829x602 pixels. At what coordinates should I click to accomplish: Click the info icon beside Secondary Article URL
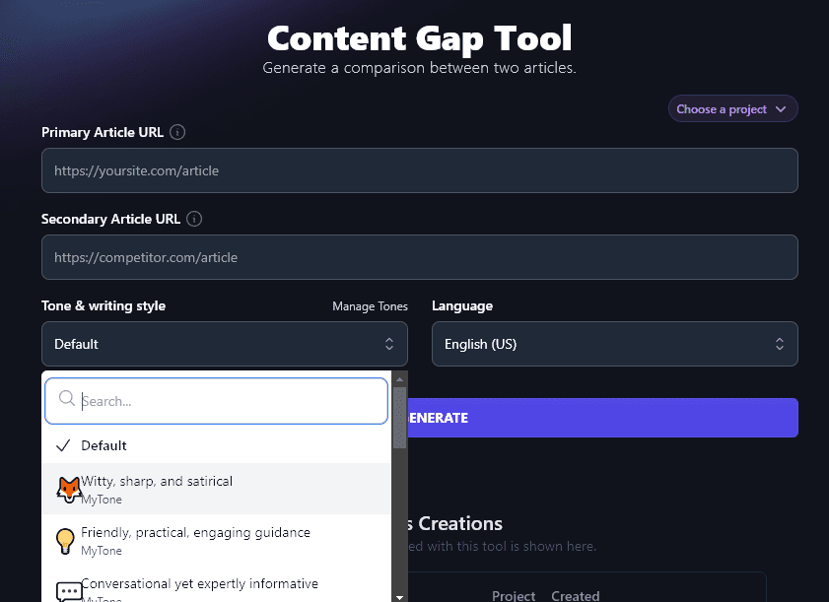(194, 219)
